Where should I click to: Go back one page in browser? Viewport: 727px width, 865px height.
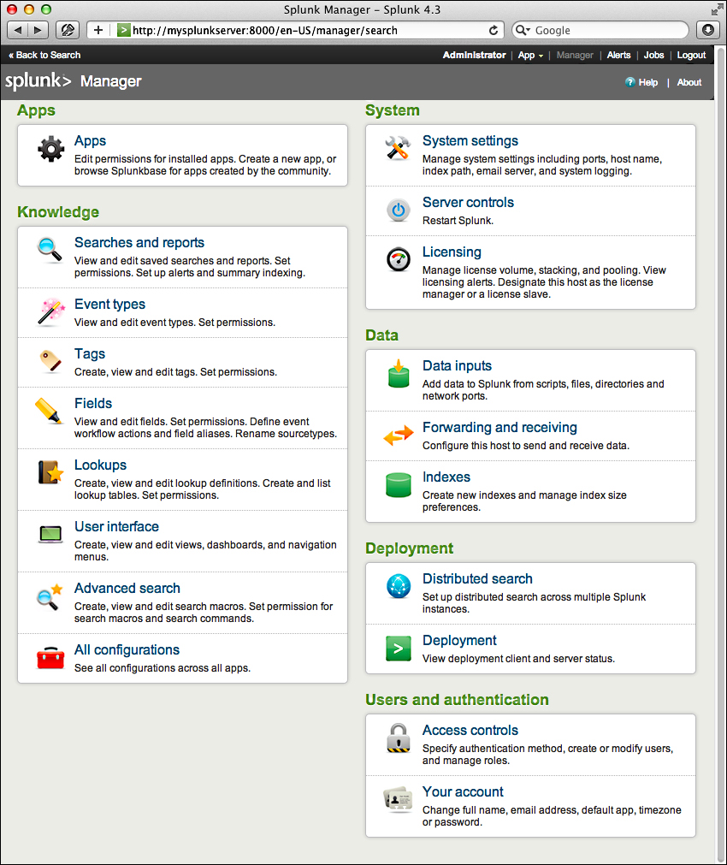18,30
